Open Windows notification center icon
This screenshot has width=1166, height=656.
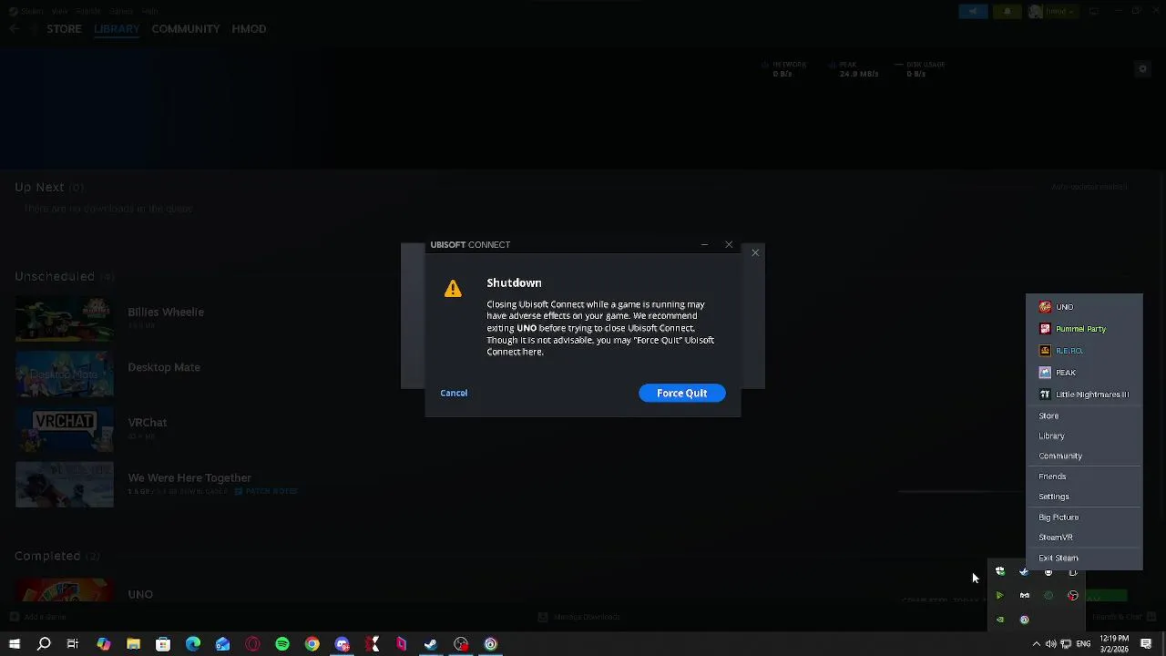pos(1147,644)
